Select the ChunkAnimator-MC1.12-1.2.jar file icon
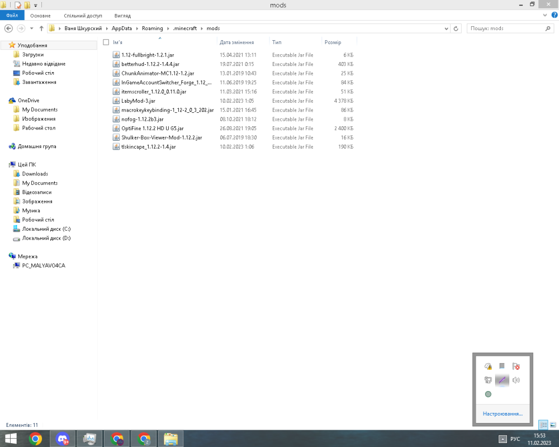 tap(116, 73)
